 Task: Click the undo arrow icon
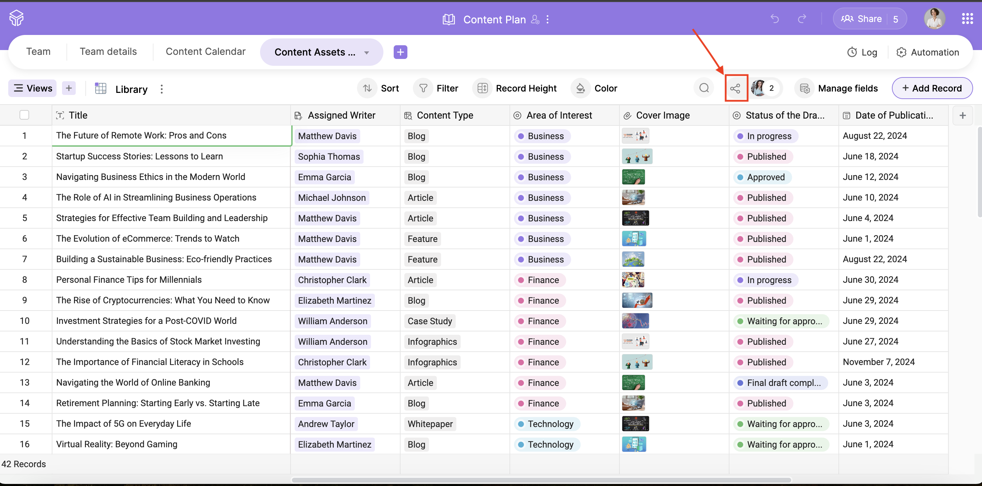point(774,19)
